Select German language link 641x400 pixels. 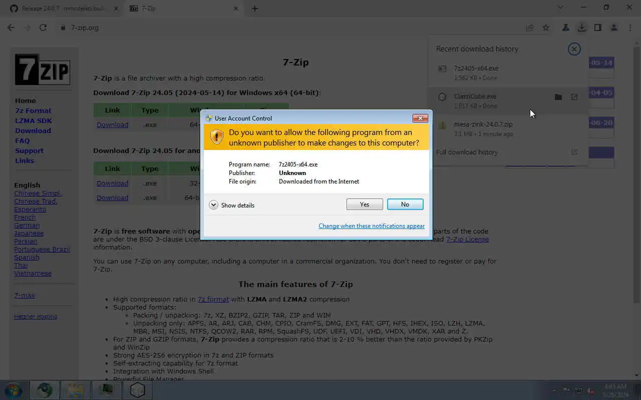click(x=27, y=225)
